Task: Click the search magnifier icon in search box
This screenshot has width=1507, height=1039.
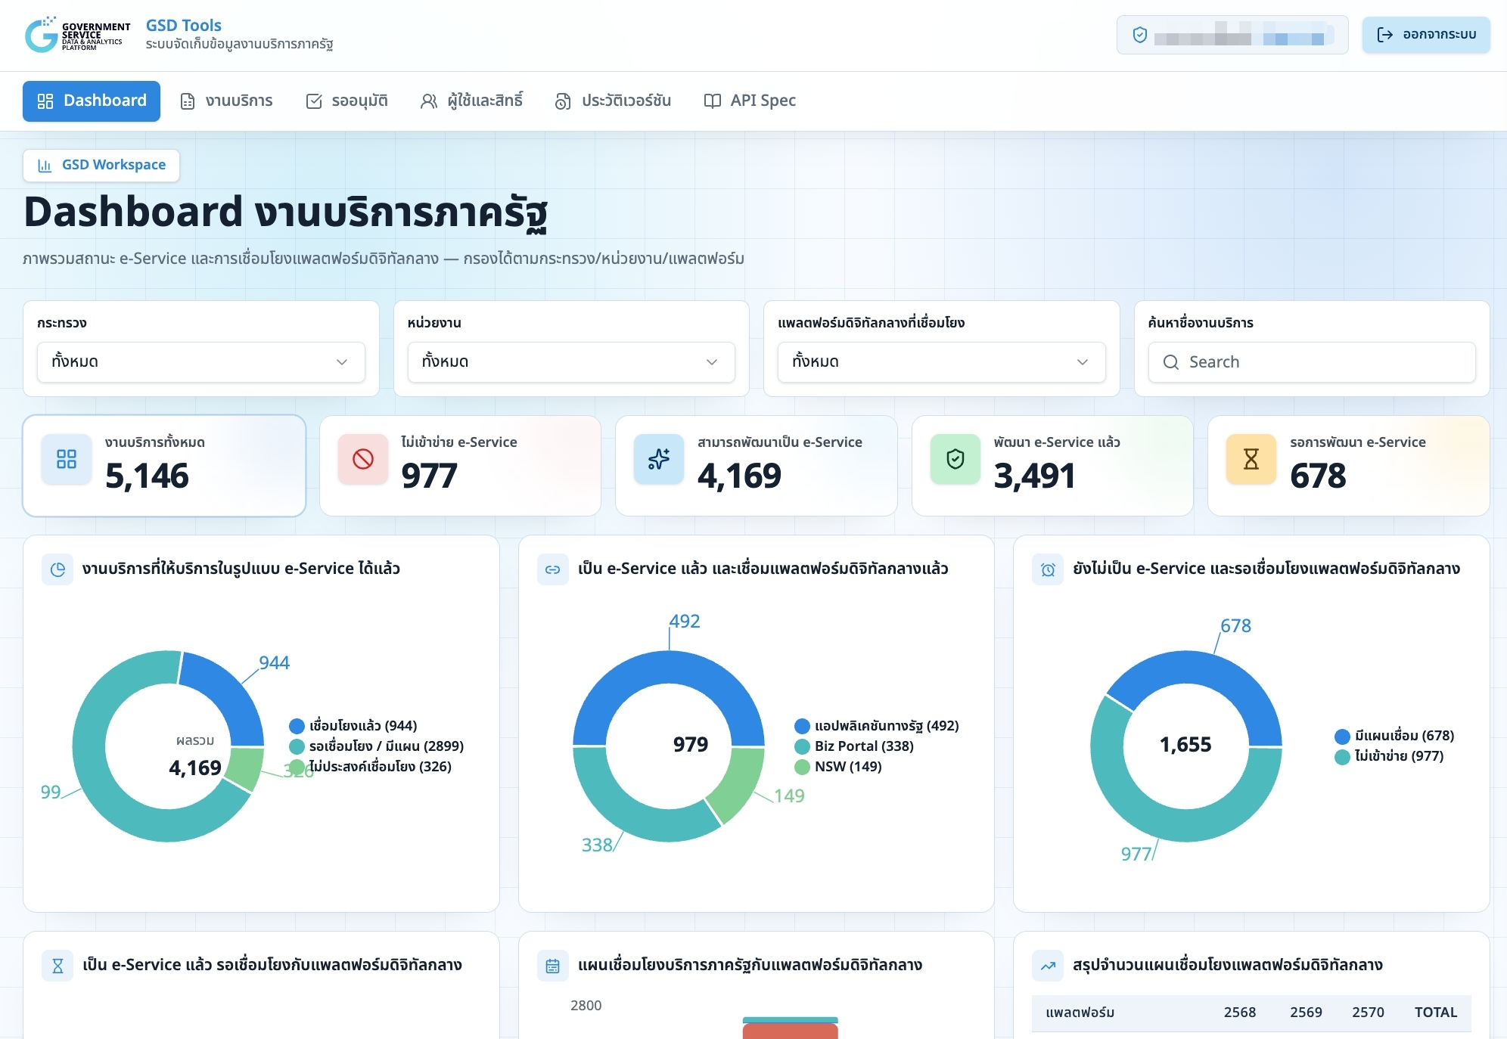Action: pyautogui.click(x=1171, y=362)
